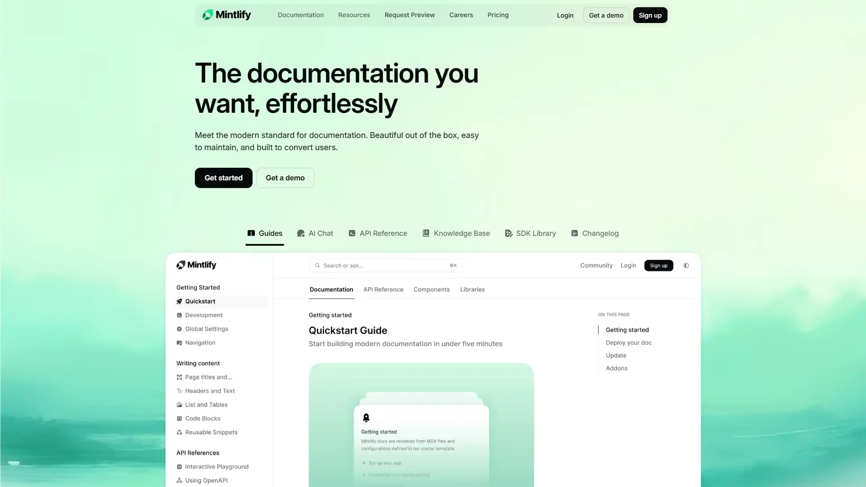
Task: Click the Documentation tab in preview
Action: 331,289
